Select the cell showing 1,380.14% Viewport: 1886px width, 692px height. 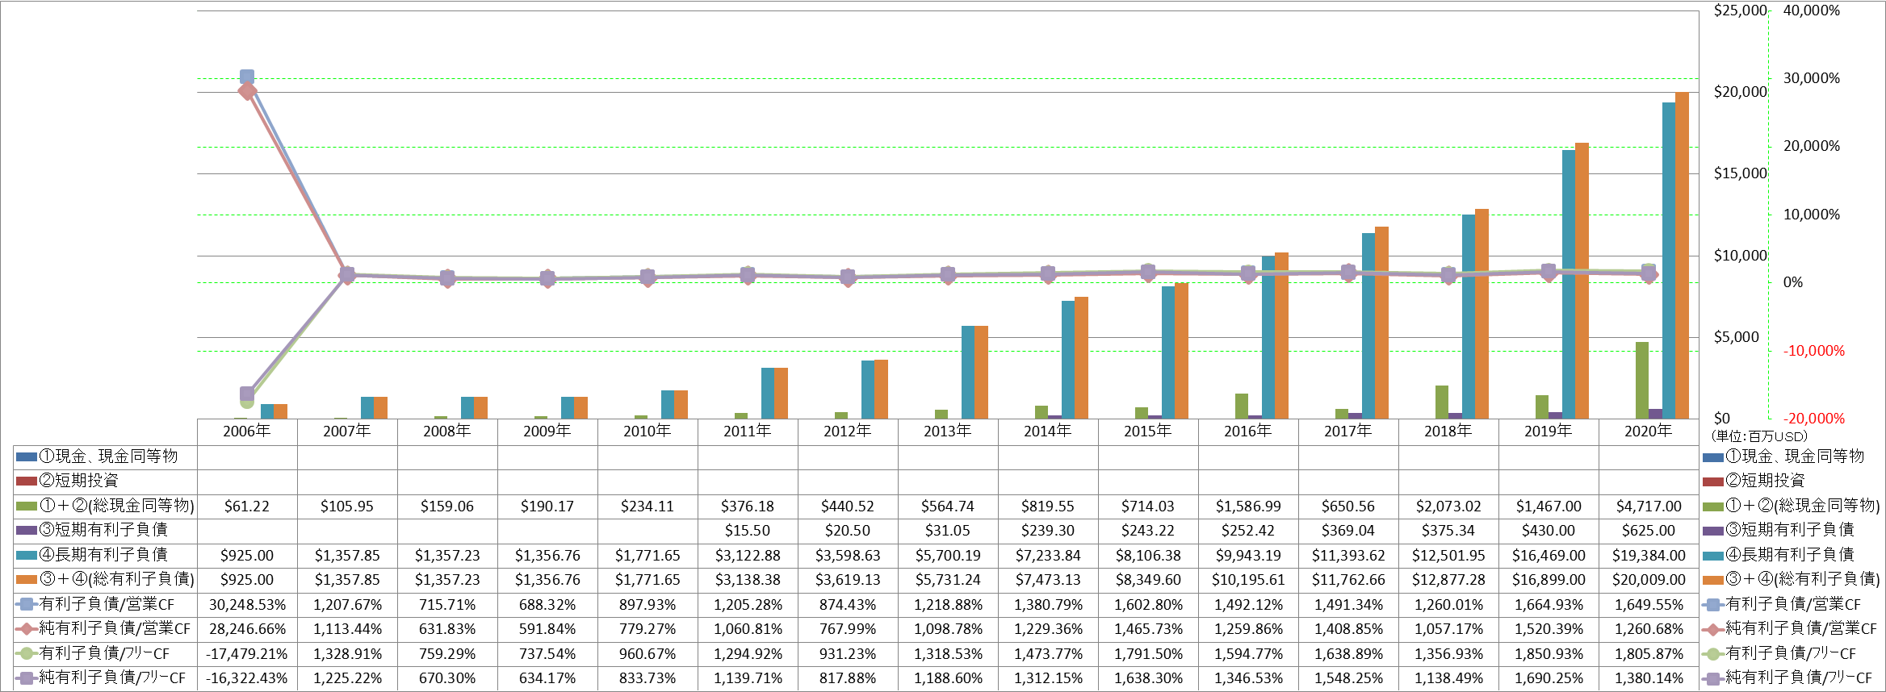[x=1649, y=678]
